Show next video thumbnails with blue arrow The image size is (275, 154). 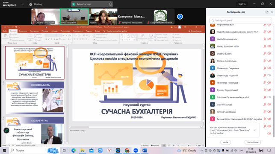point(180,17)
